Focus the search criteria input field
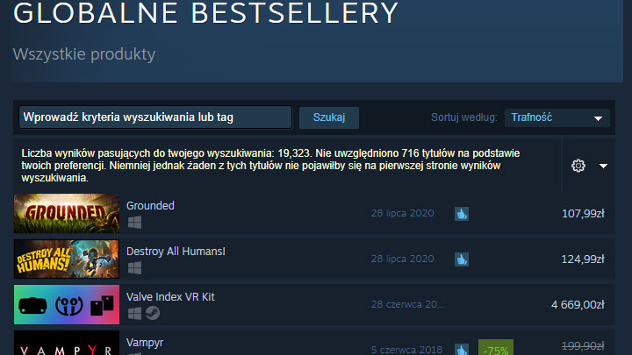Image resolution: width=632 pixels, height=355 pixels. click(155, 117)
